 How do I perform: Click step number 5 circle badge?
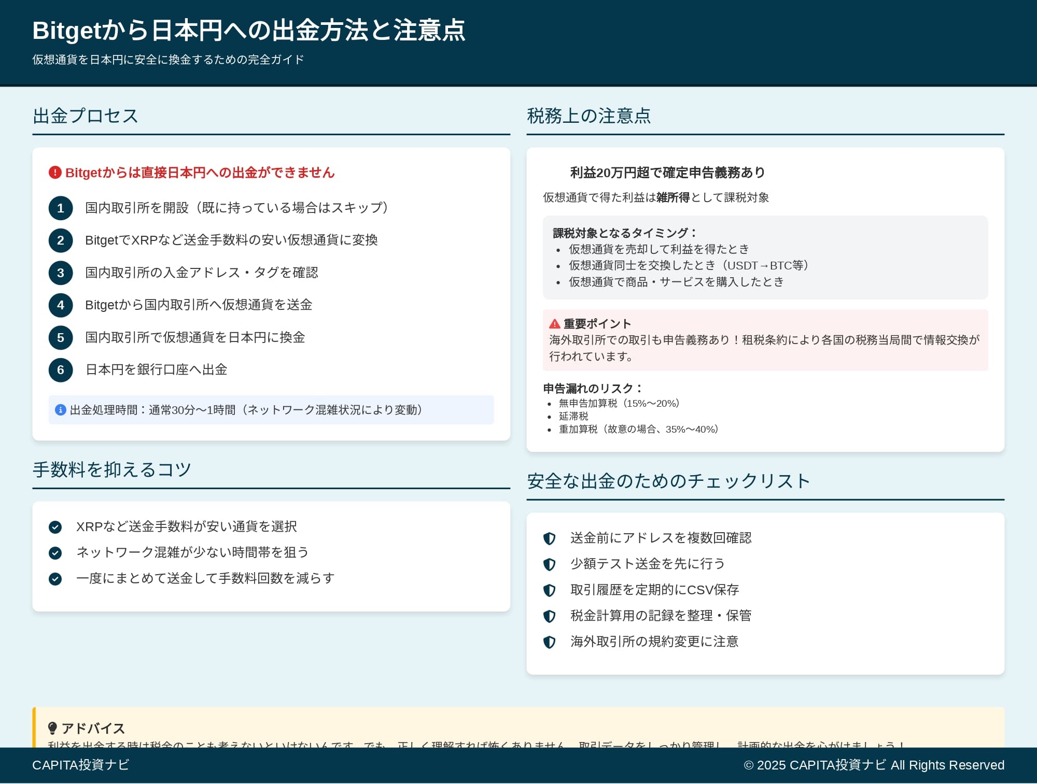pos(61,338)
